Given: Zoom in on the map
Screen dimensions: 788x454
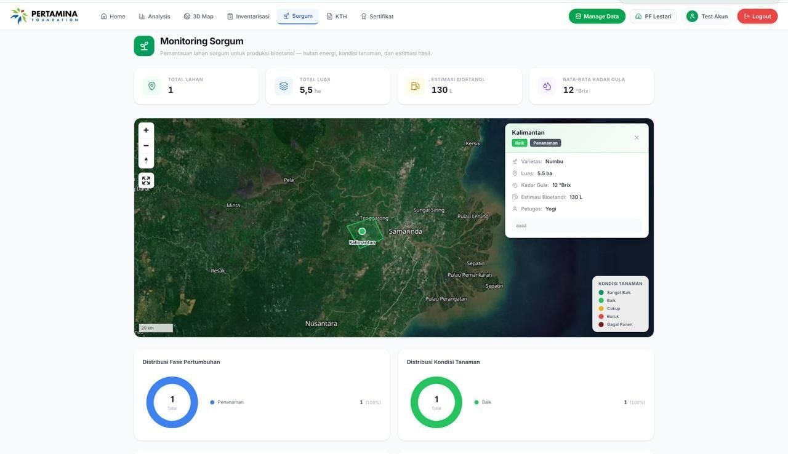Looking at the screenshot, I should click(146, 130).
